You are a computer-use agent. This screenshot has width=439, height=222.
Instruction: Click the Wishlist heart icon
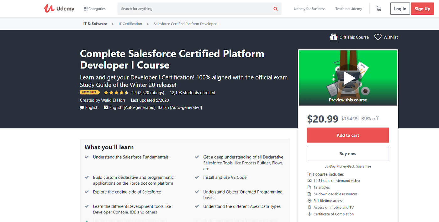[x=378, y=37]
